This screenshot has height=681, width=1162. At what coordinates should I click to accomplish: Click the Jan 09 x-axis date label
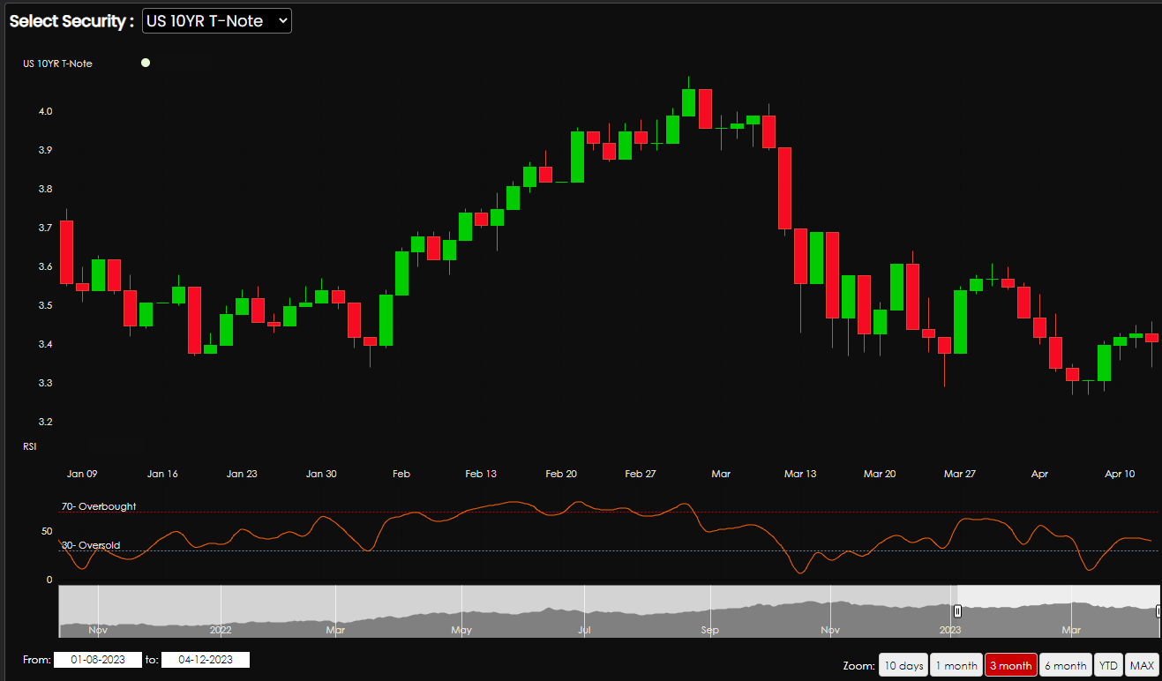(x=82, y=474)
